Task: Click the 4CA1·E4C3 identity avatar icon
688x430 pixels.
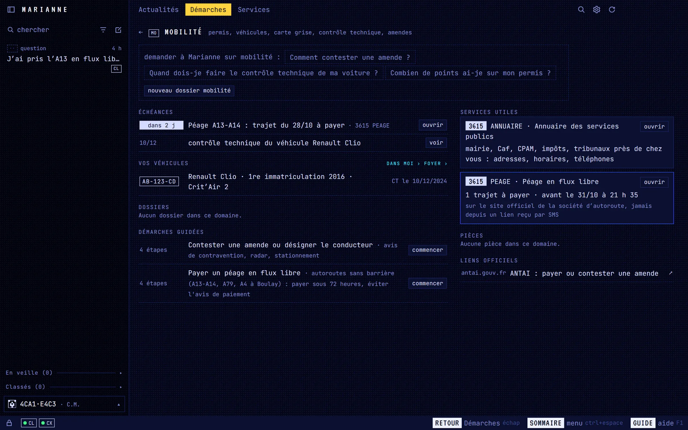Action: (x=12, y=404)
